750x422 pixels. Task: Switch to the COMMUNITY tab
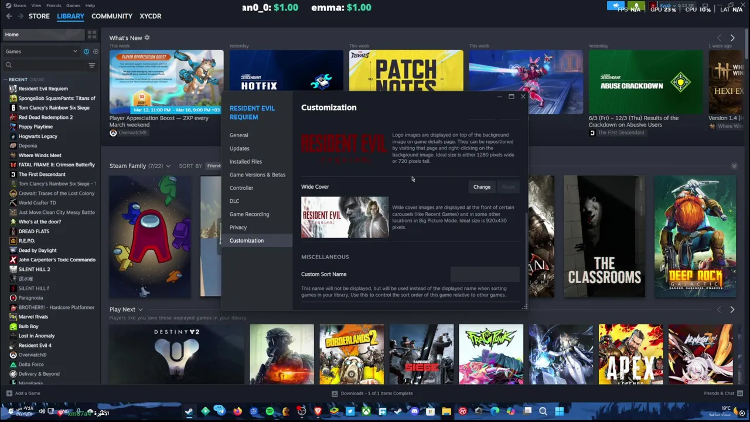[111, 16]
